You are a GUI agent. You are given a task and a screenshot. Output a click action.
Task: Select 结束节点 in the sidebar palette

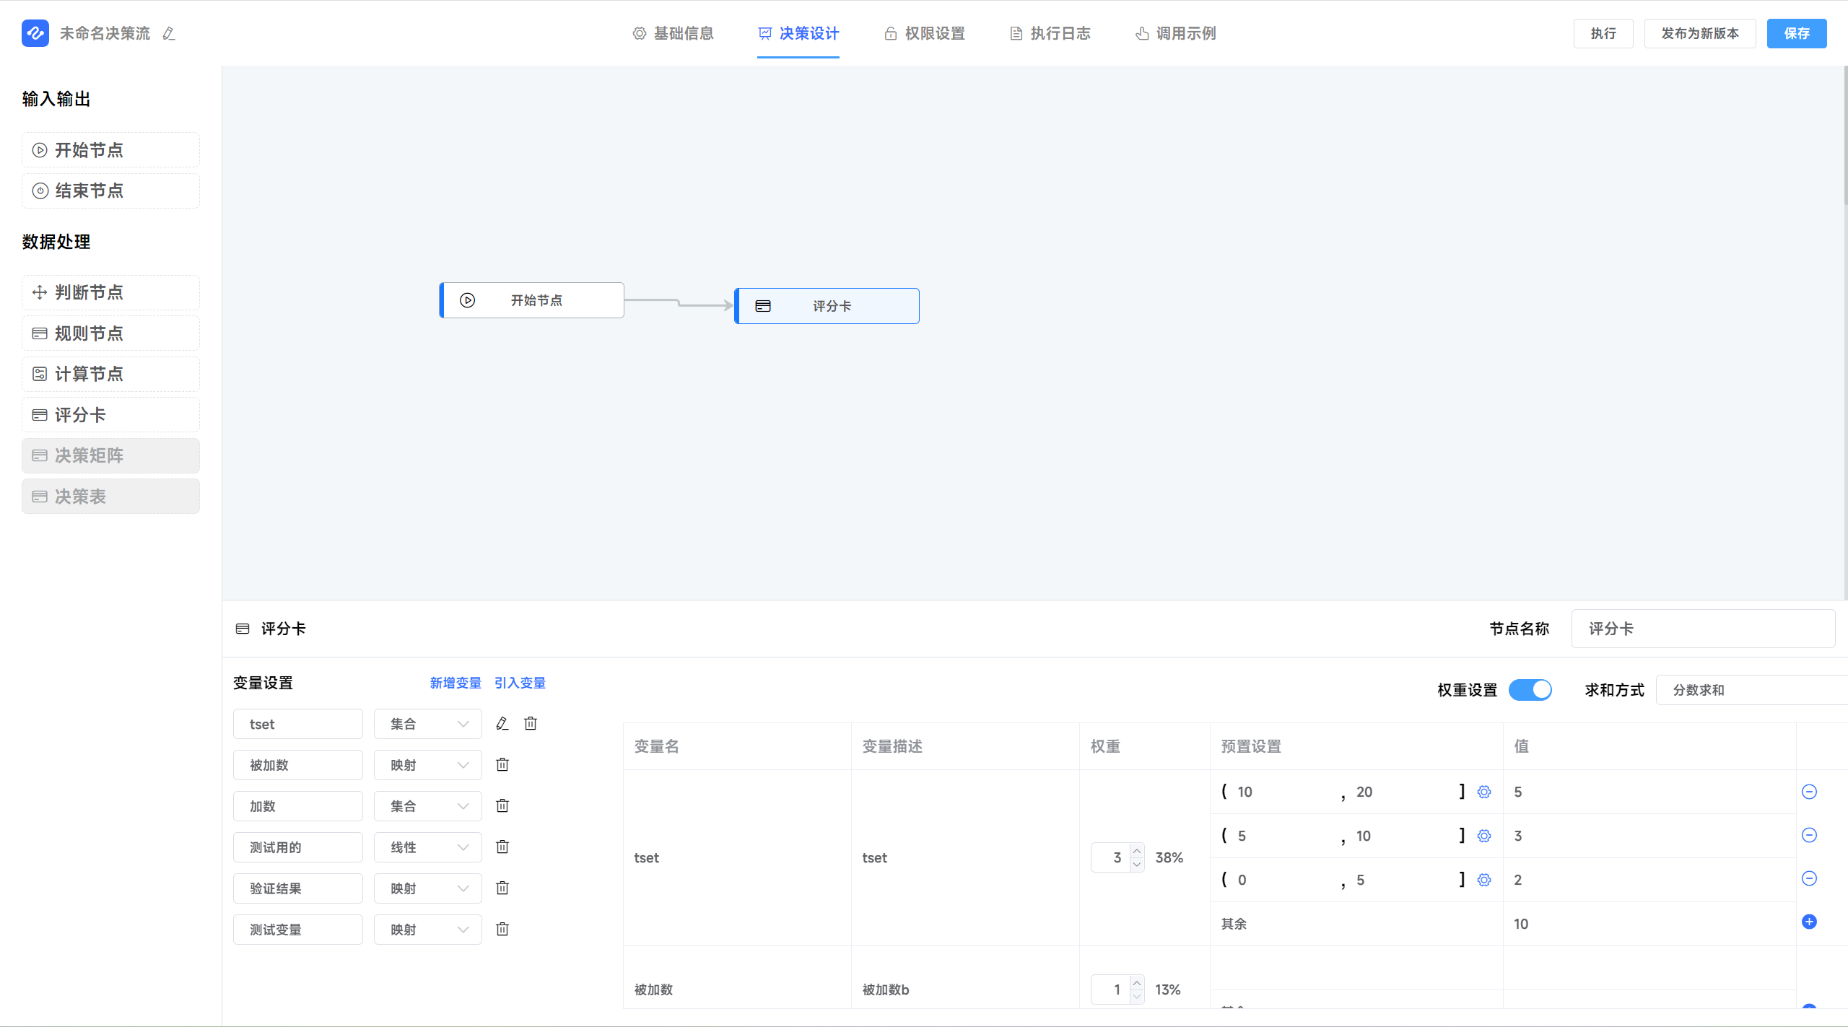pyautogui.click(x=110, y=191)
